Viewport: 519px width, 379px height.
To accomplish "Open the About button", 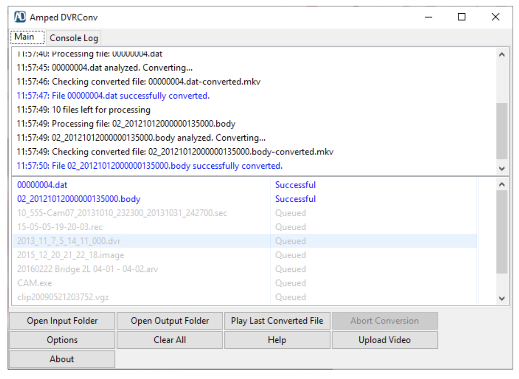I will coord(62,359).
